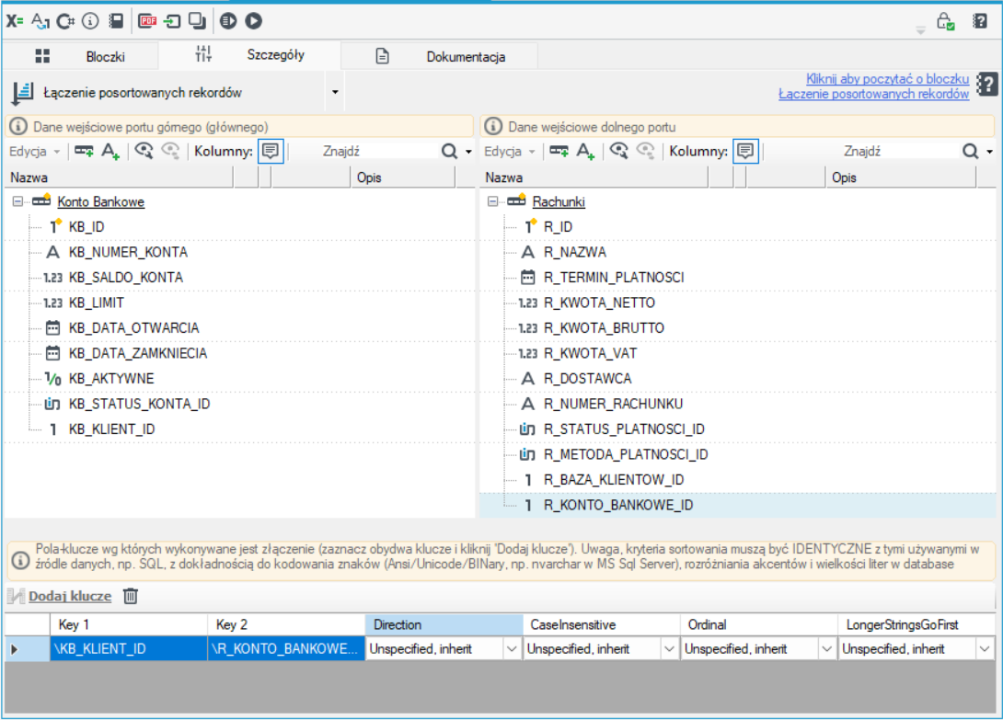
Task: Open link Kliknij aby poczytać o bloczku
Action: click(x=887, y=79)
